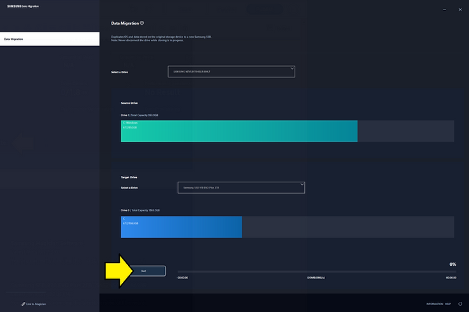The width and height of the screenshot is (469, 312).
Task: Click the Data Migration help question-mark icon
Action: tap(142, 23)
